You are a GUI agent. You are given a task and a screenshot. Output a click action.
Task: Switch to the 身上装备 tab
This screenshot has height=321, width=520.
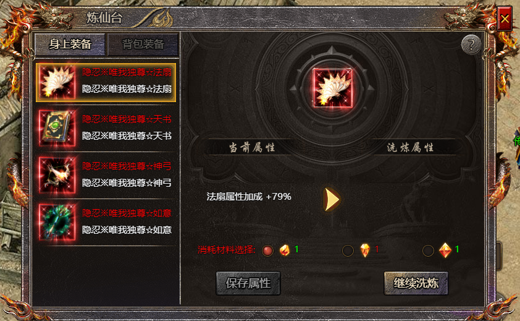click(70, 44)
